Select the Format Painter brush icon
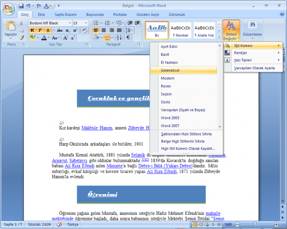Image resolution: width=287 pixels, height=229 pixels. pos(22,38)
